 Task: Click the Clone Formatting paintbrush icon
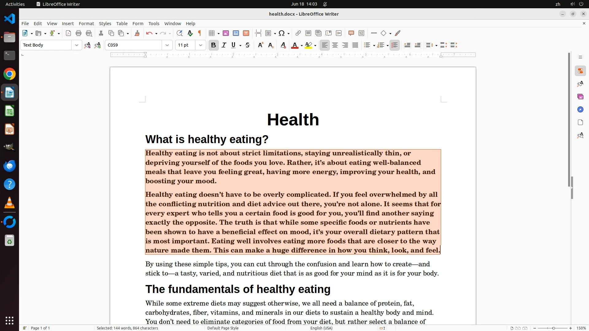tap(137, 33)
